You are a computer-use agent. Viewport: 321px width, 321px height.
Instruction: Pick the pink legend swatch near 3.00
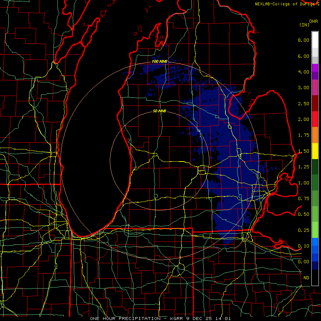click(315, 88)
